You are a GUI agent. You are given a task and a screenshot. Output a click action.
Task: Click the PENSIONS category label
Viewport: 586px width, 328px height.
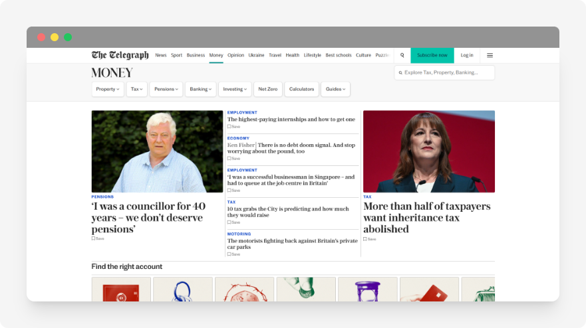tap(102, 197)
